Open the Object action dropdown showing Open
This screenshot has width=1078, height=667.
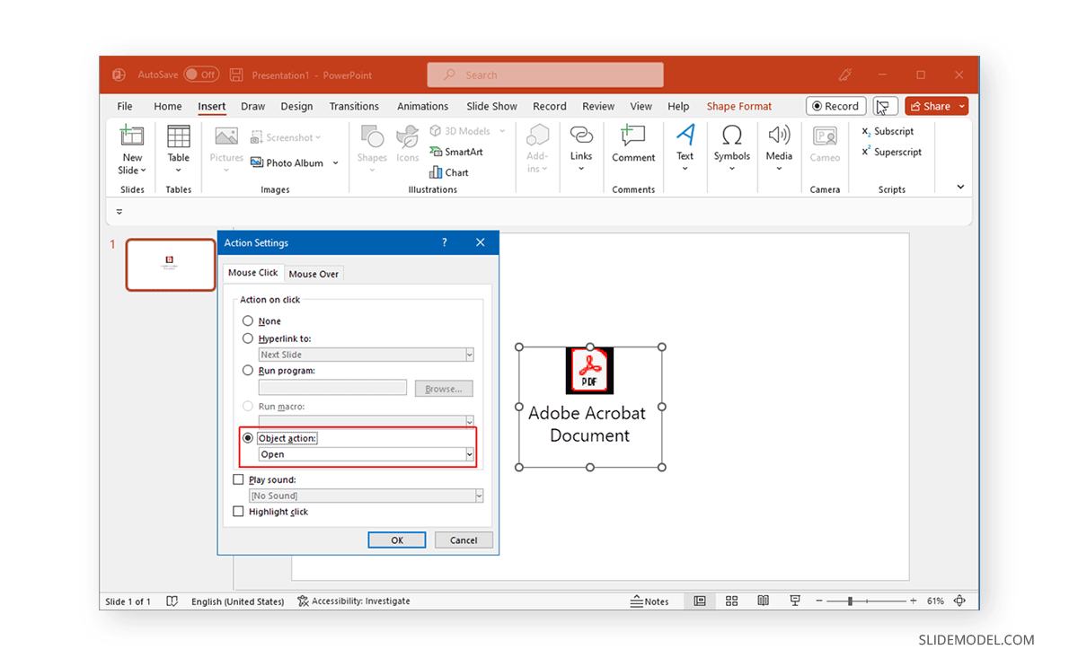pyautogui.click(x=469, y=454)
